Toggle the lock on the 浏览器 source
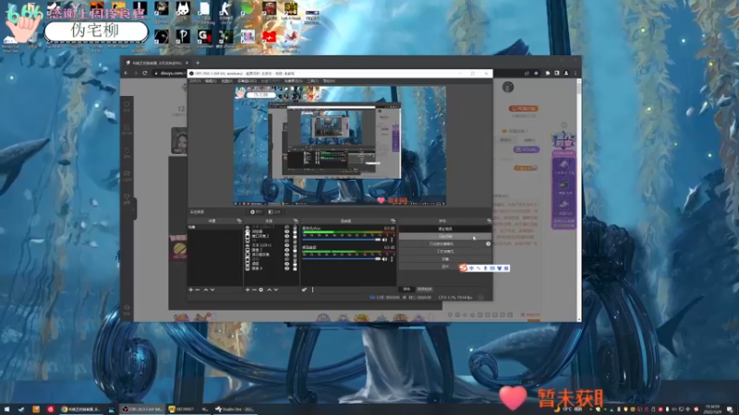 coord(295,231)
